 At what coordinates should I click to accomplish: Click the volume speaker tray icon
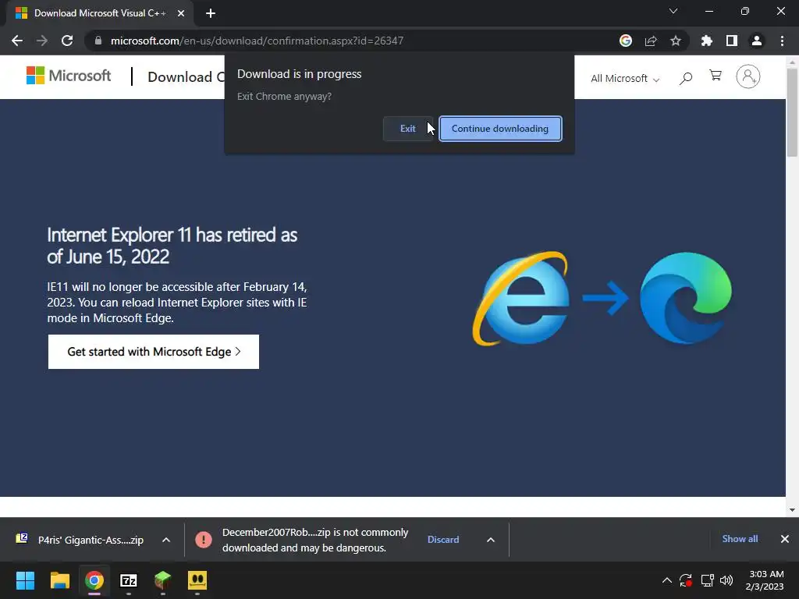pyautogui.click(x=726, y=580)
